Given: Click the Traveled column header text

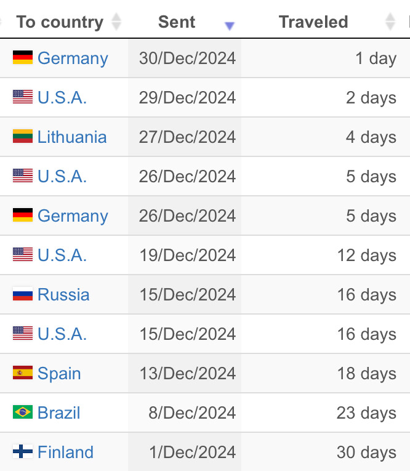Looking at the screenshot, I should point(313,22).
